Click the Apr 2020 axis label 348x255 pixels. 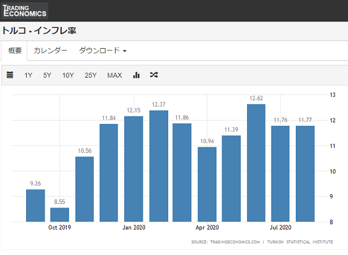click(207, 228)
